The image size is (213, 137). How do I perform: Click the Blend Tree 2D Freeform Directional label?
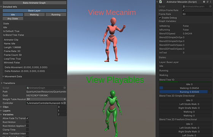tap(178, 119)
